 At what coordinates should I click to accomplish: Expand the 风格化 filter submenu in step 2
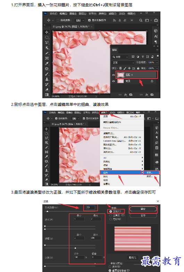click(x=122, y=162)
